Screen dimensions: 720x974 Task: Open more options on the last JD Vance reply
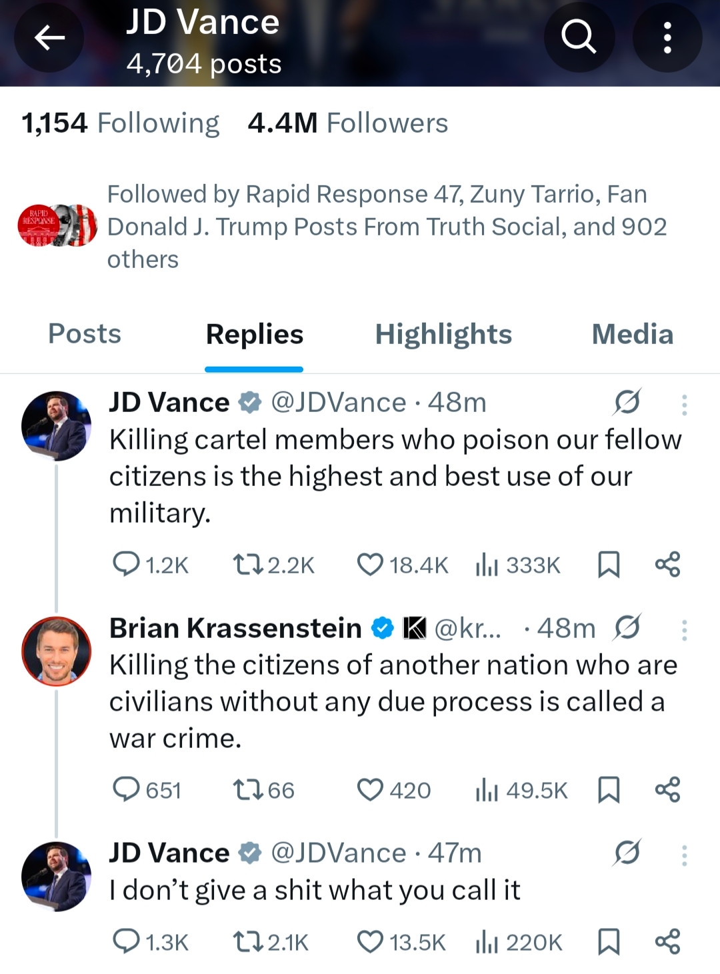tap(684, 855)
